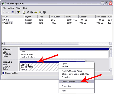Screen dimensions: 114x94
Task: Click the Disk Management title bar icon
Action: click(x=3, y=3)
